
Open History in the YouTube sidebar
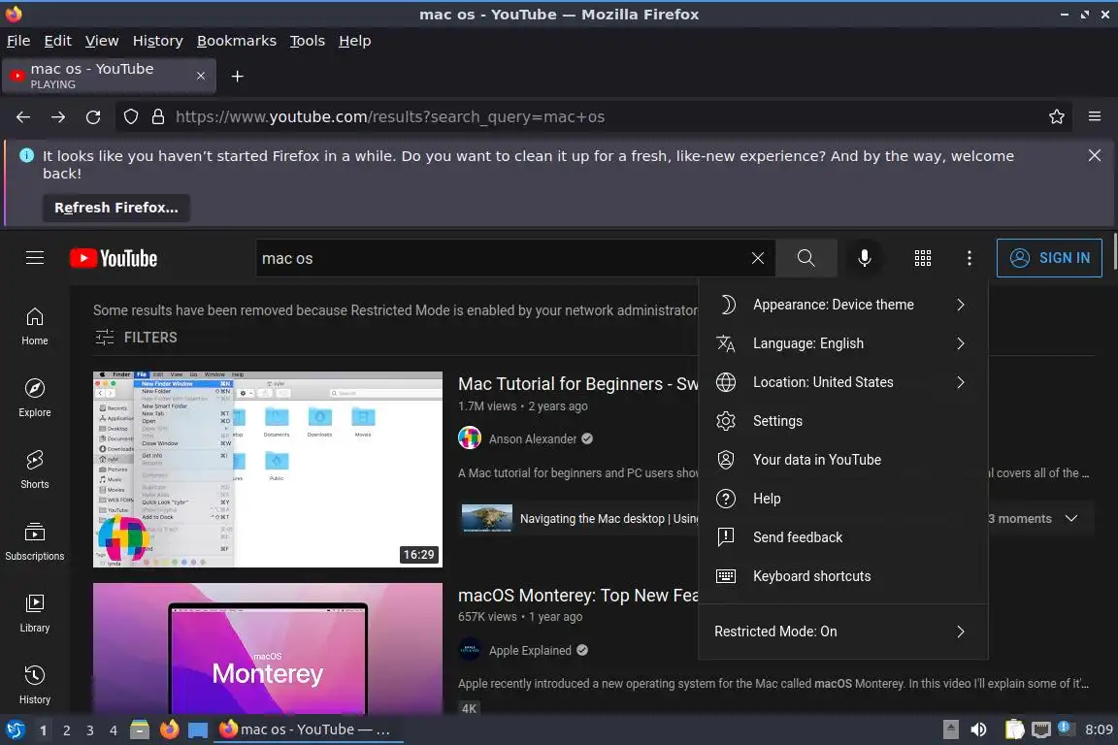point(34,685)
